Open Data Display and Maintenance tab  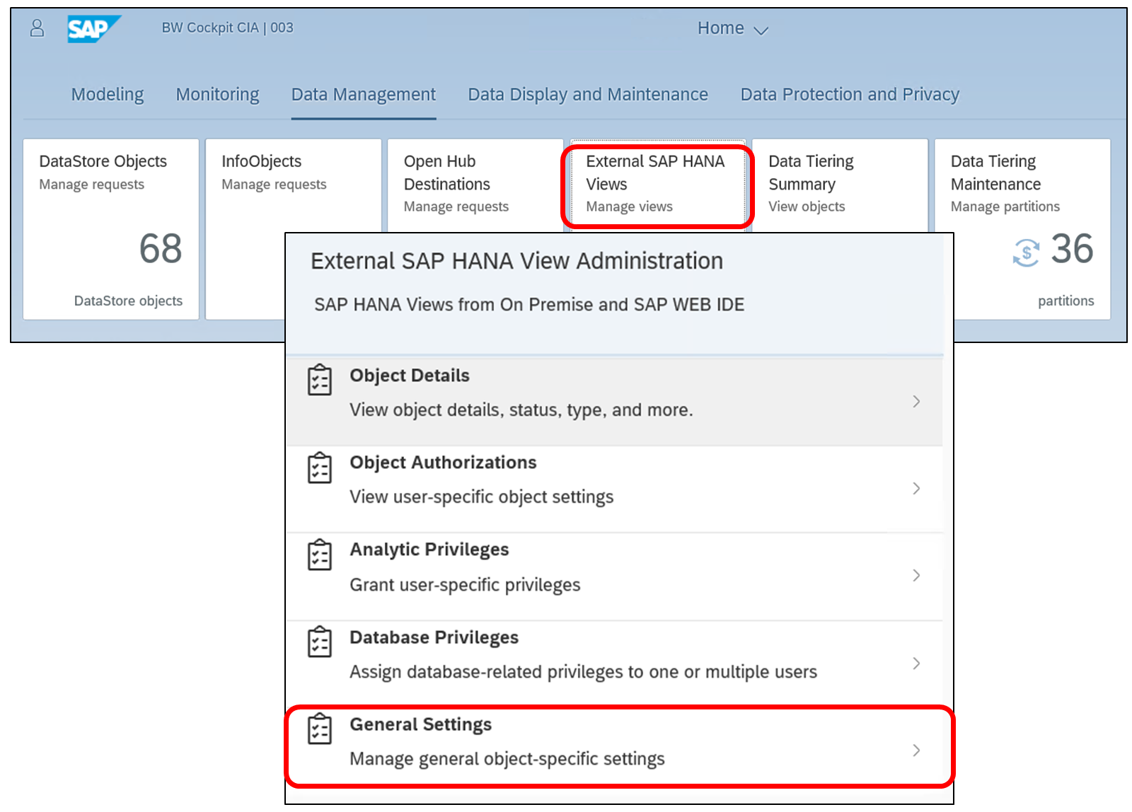[588, 95]
